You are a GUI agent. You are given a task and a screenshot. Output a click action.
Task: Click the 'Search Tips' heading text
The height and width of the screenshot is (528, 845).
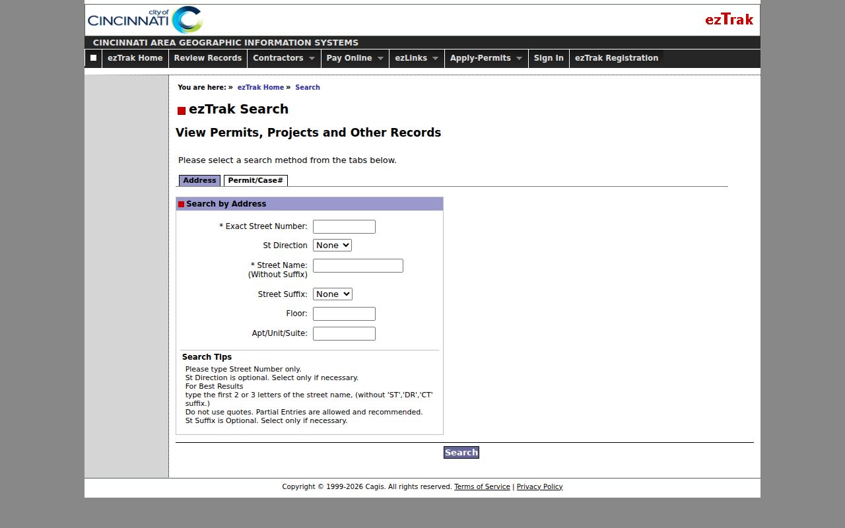[207, 357]
